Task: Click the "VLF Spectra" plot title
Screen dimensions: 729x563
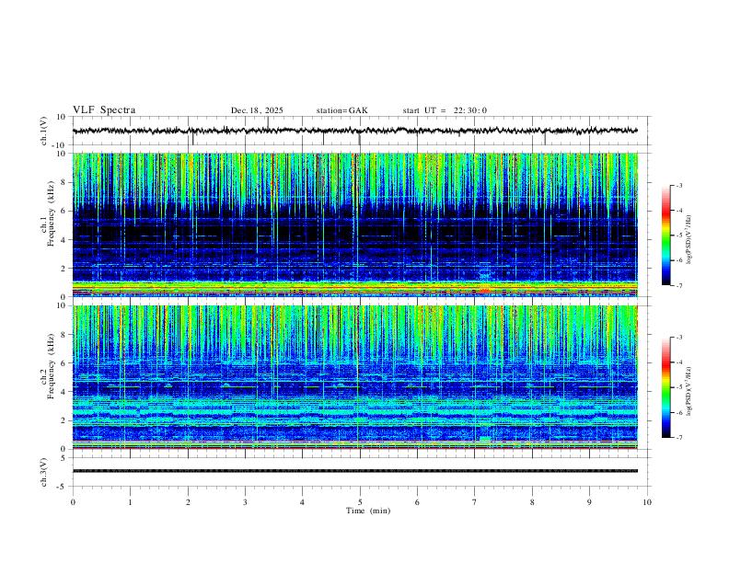Action: [104, 110]
